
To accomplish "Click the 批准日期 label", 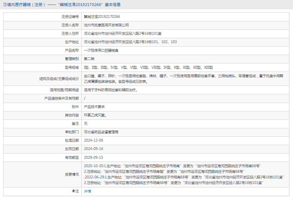I will (72, 140).
